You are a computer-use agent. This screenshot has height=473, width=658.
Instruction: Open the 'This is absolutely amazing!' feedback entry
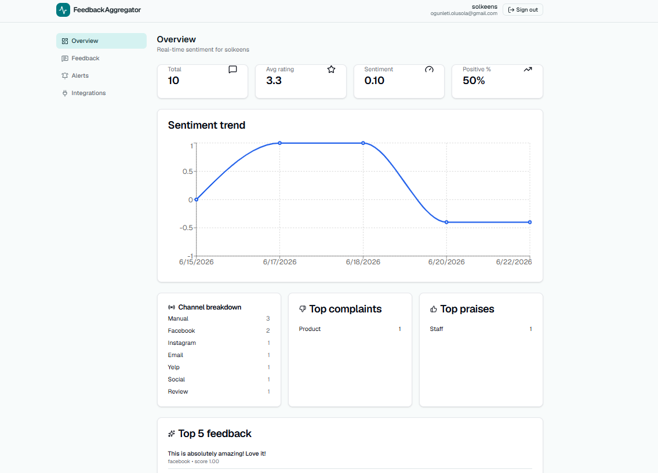click(x=350, y=457)
